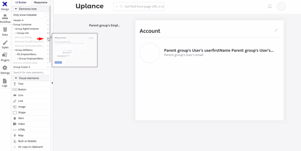Open the Workflow section in sidebar
The height and width of the screenshot is (151, 301).
(x=5, y=19)
